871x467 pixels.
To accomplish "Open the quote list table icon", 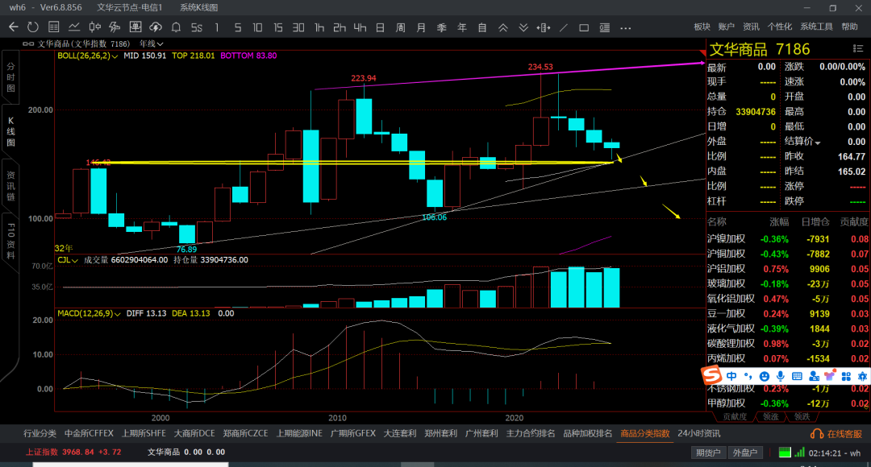I will coord(53,27).
